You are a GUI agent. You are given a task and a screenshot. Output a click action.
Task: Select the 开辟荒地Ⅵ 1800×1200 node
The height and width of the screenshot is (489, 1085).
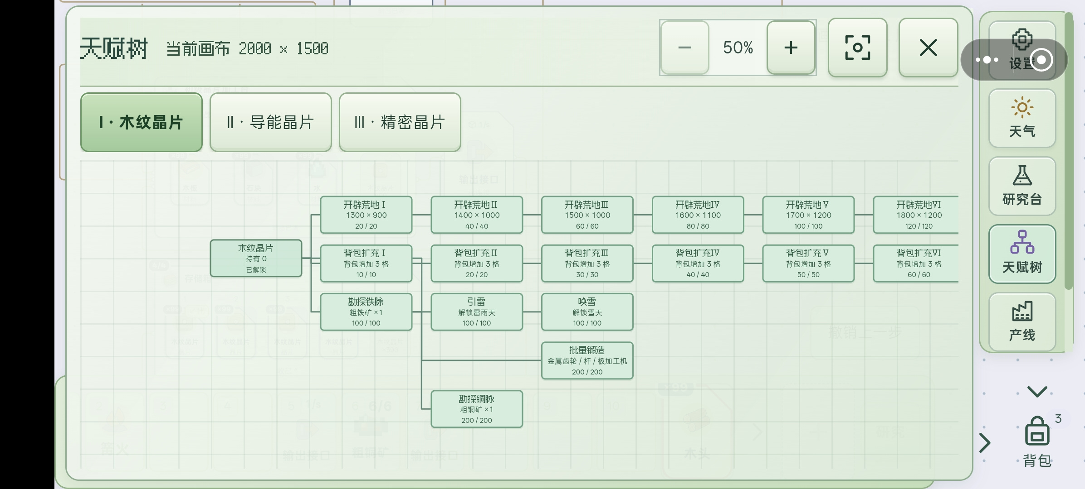click(x=916, y=215)
